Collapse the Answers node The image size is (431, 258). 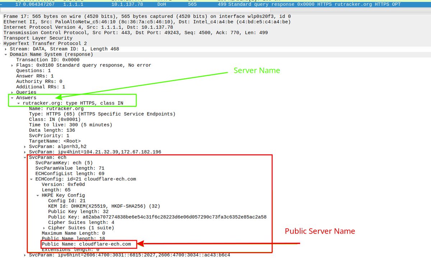pos(12,98)
